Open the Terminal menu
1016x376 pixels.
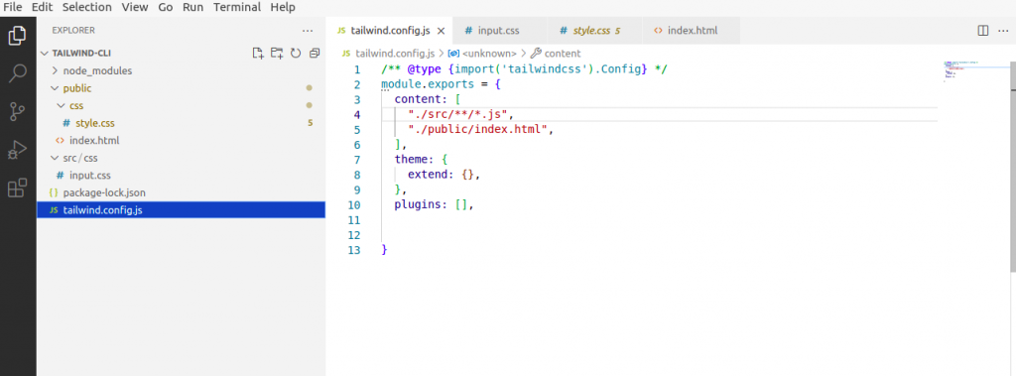pyautogui.click(x=238, y=7)
